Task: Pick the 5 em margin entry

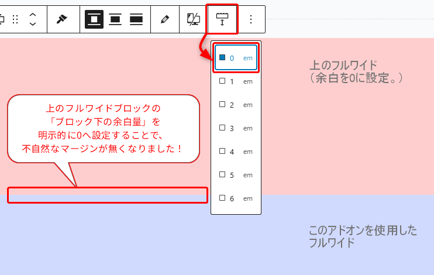Action: click(236, 175)
